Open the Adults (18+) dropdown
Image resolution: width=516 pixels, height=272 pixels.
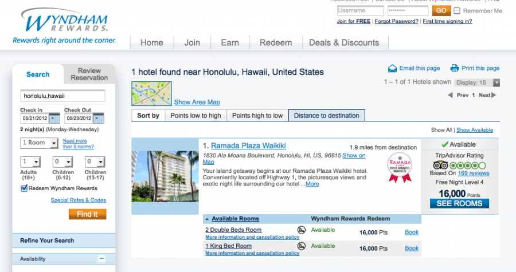30,161
